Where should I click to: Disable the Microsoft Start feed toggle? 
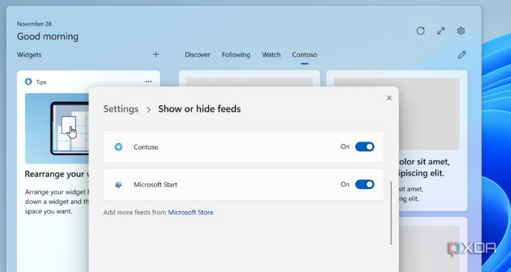coord(364,184)
